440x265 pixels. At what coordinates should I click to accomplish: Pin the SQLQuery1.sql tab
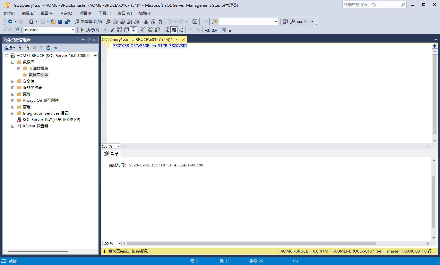(x=177, y=39)
